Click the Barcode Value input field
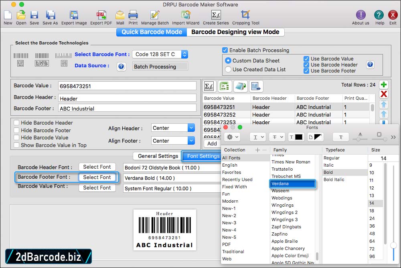401x268 pixels. pos(127,86)
